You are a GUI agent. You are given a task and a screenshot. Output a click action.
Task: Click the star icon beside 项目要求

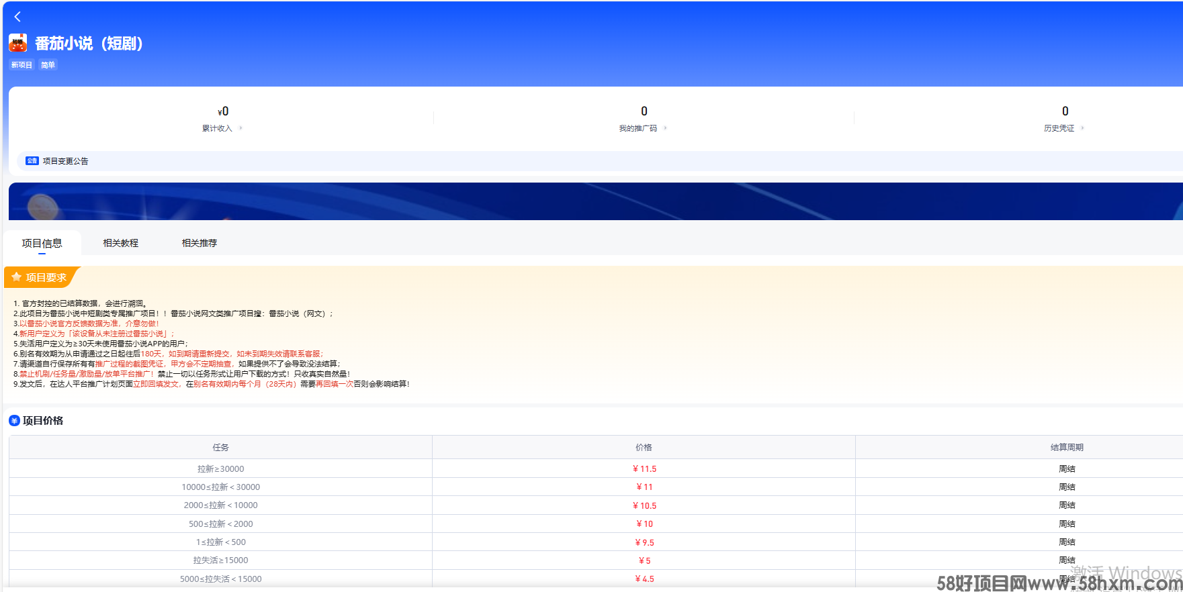[17, 277]
